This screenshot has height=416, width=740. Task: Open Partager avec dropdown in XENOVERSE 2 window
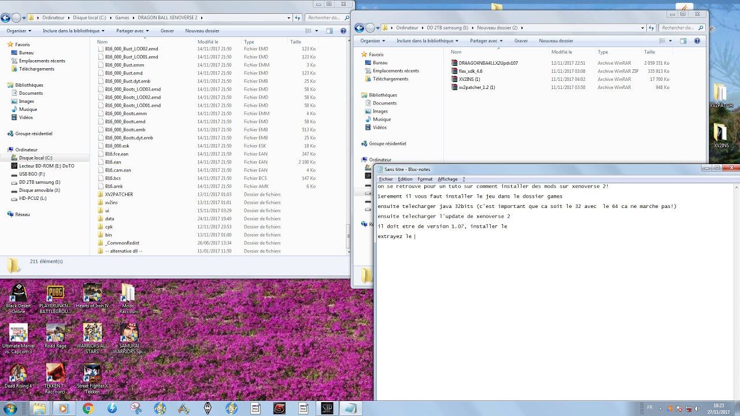coord(132,31)
